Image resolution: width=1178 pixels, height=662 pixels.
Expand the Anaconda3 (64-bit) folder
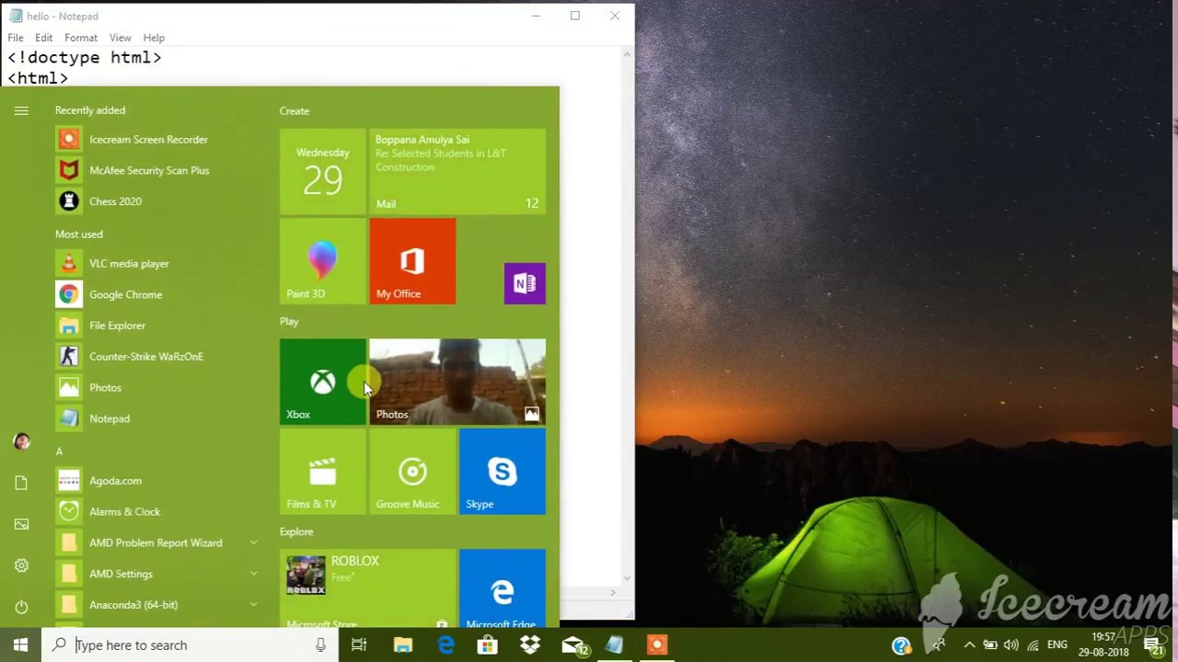pos(253,605)
